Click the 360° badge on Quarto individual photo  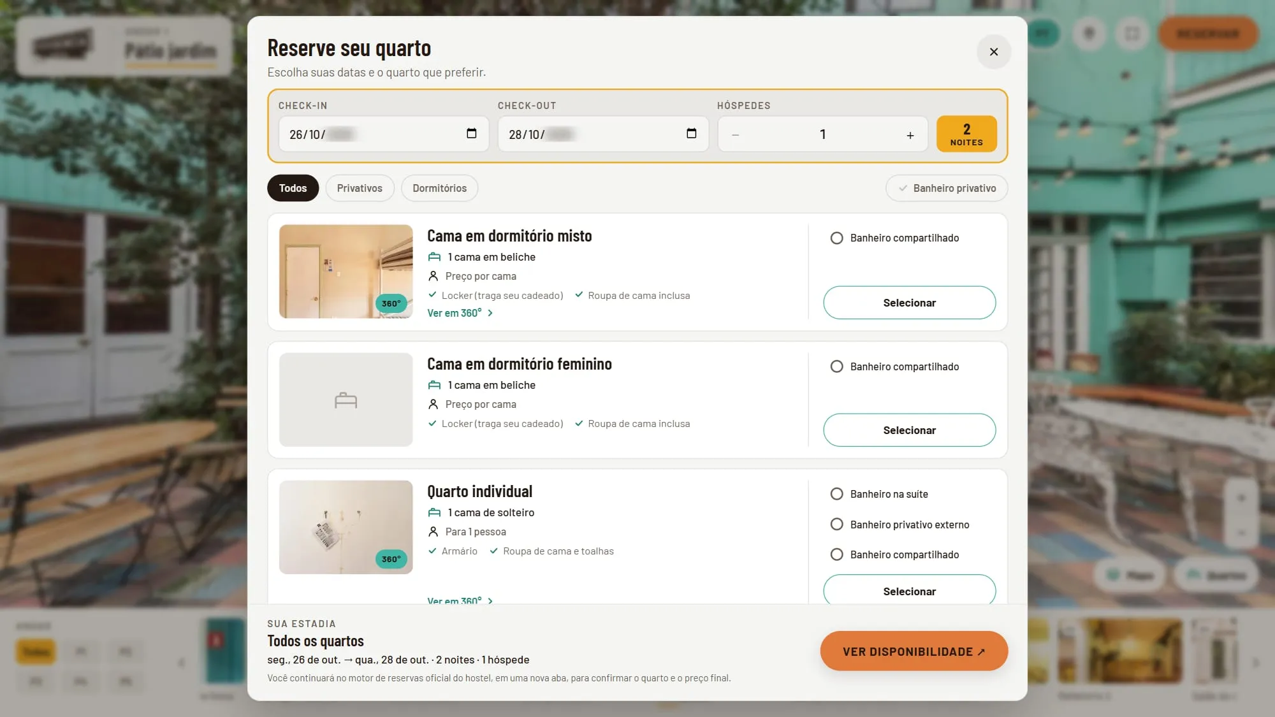(x=391, y=559)
